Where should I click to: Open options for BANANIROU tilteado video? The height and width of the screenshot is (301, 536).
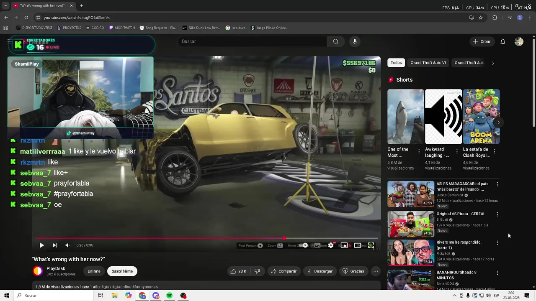[497, 273]
